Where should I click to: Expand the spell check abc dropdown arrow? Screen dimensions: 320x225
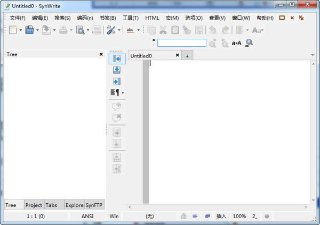tap(138, 30)
